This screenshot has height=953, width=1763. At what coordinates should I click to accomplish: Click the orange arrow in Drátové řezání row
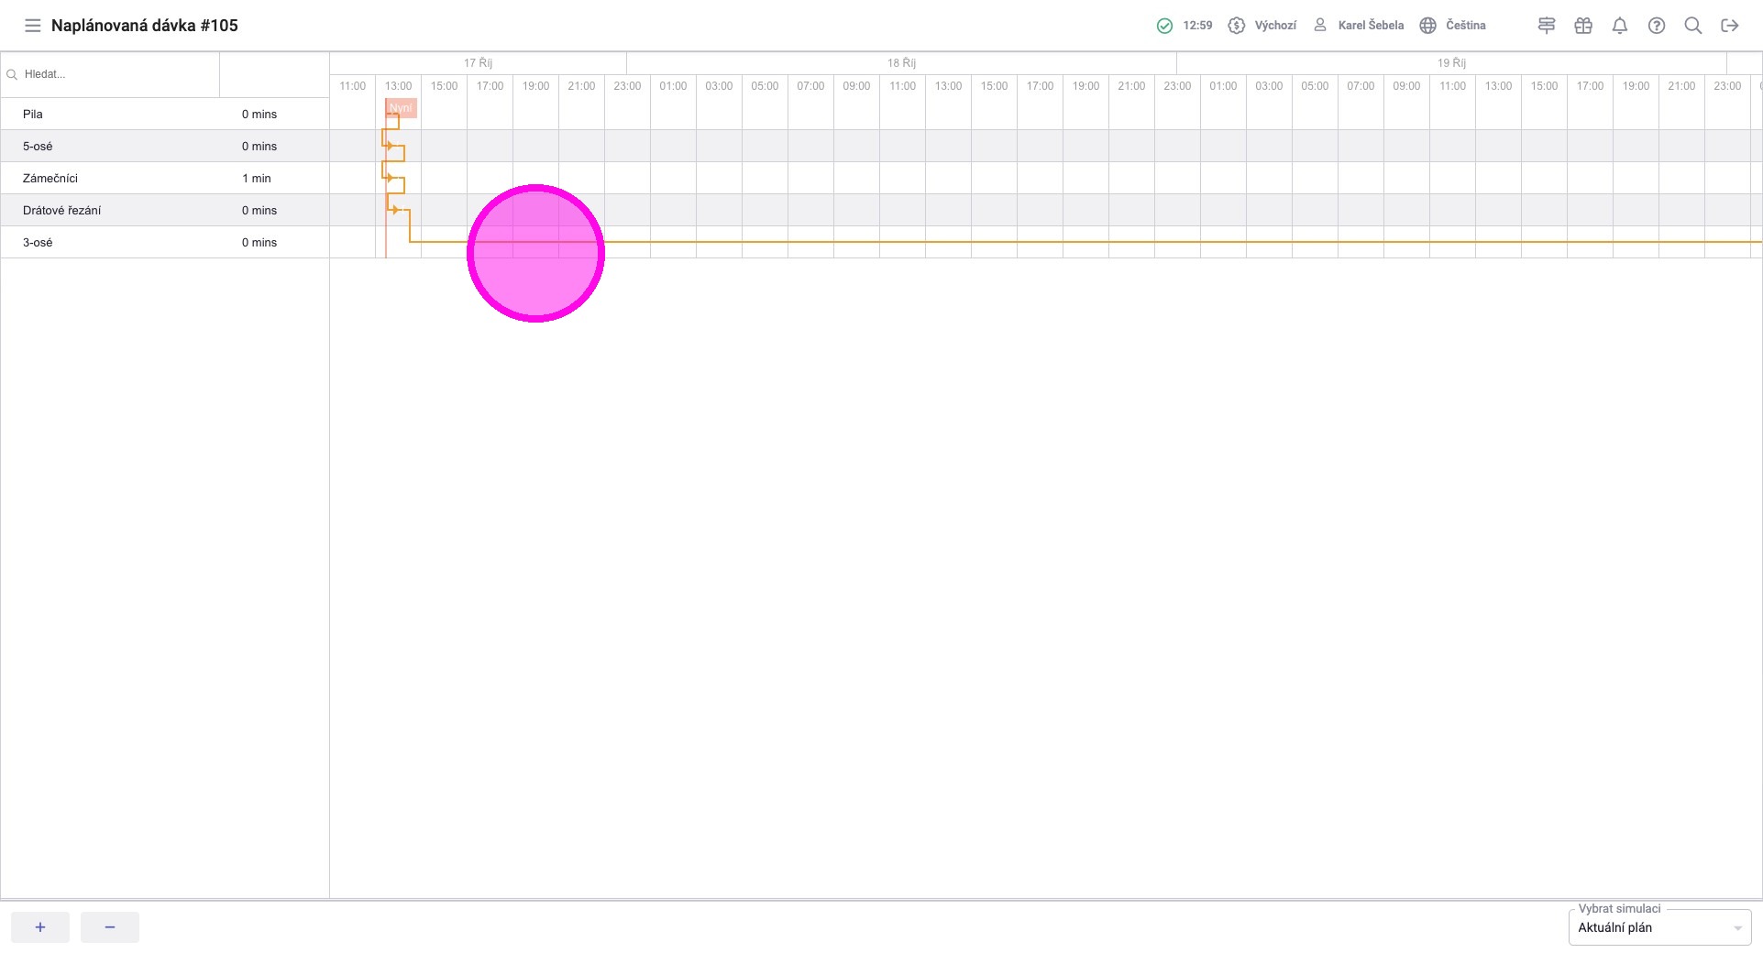tap(395, 210)
